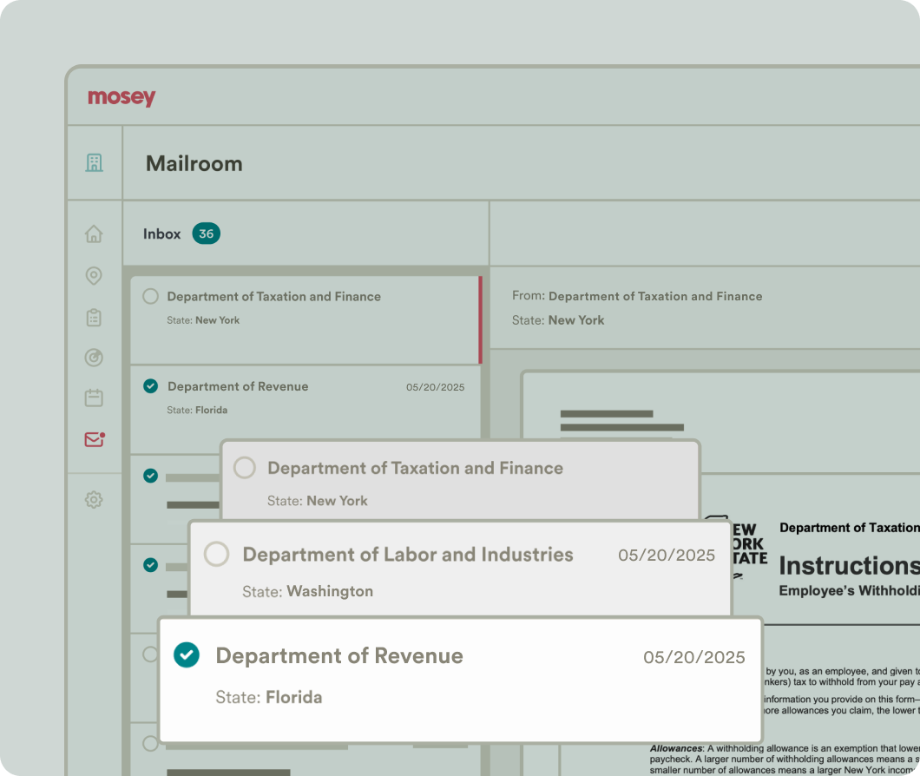Select the Mailroom envelope icon with notification dot

pyautogui.click(x=94, y=439)
